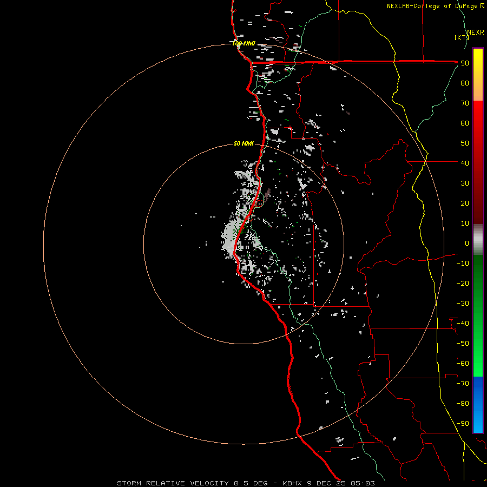The width and height of the screenshot is (487, 487).
Task: Click the 50 value on the velocity scale
Action: [x=465, y=143]
